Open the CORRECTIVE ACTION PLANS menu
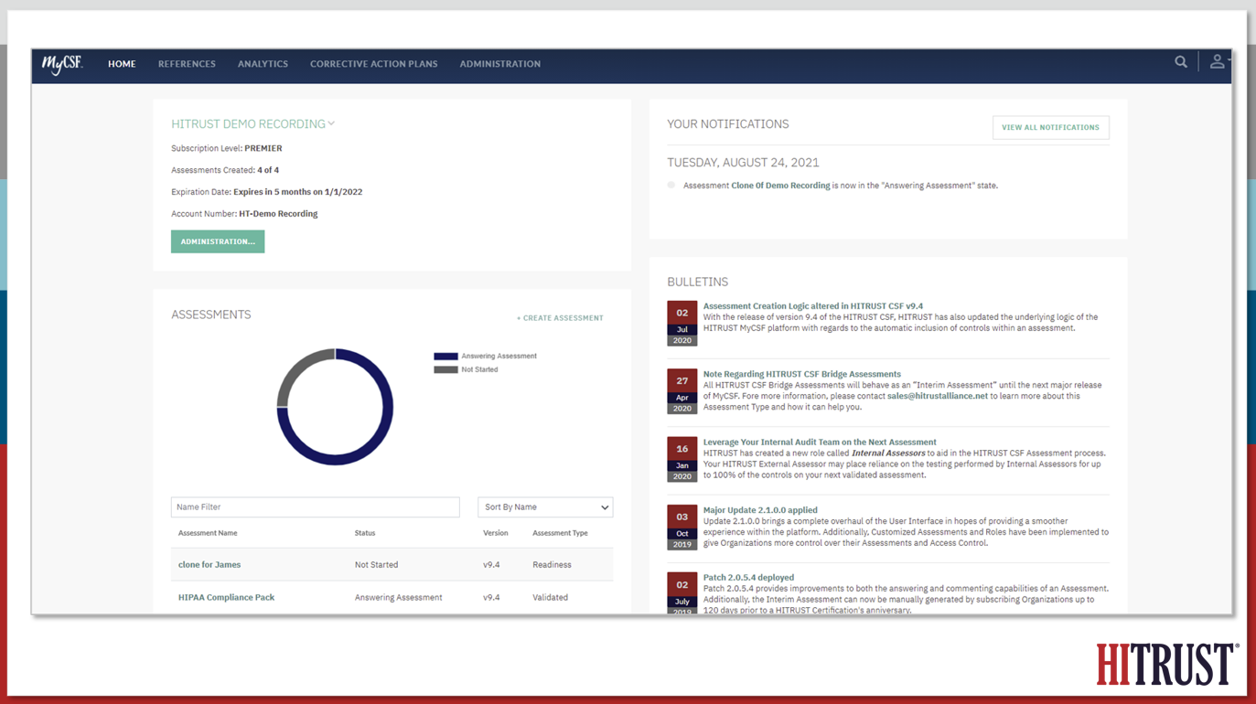 [x=373, y=64]
